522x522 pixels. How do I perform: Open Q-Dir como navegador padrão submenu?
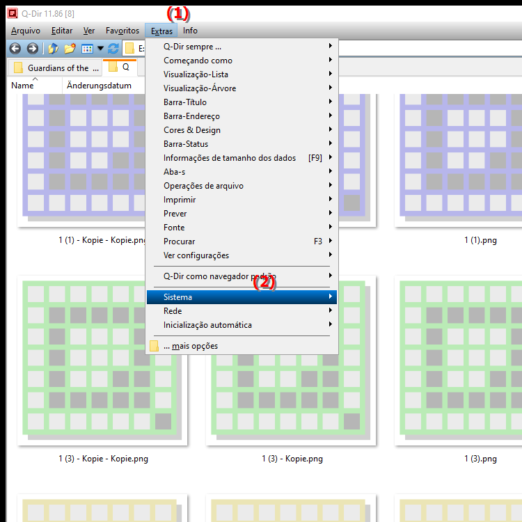coord(242,276)
